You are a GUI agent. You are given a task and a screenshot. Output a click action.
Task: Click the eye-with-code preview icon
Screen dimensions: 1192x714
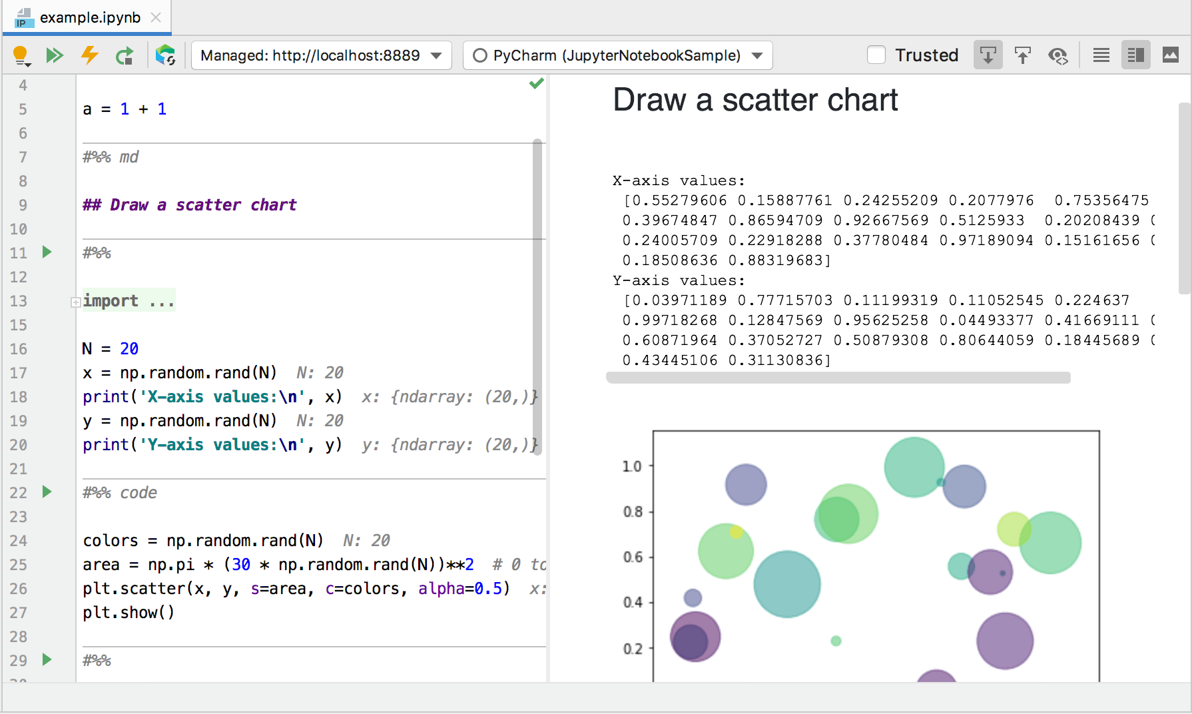click(x=1058, y=55)
